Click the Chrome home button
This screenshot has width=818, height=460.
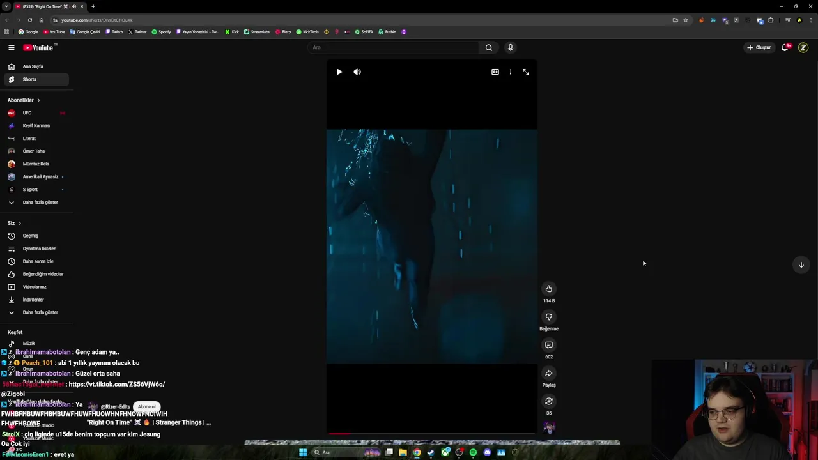click(42, 20)
